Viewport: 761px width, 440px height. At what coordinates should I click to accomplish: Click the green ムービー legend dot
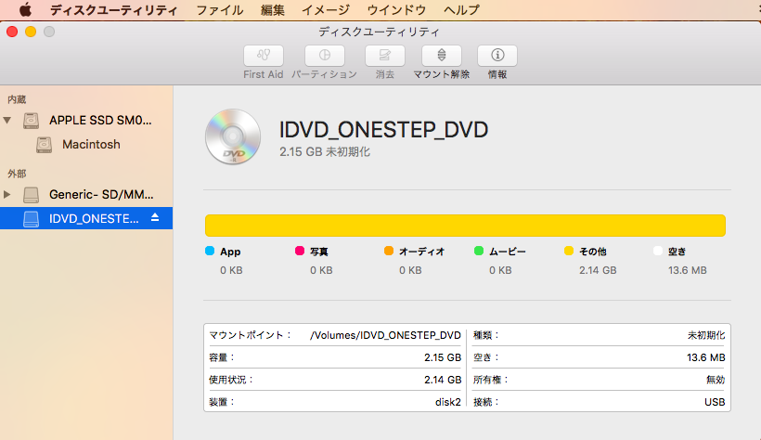[479, 251]
